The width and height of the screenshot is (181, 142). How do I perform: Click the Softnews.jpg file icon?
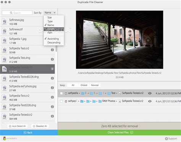(x=5, y=21)
